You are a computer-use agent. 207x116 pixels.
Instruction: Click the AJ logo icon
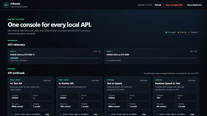point(6,5)
